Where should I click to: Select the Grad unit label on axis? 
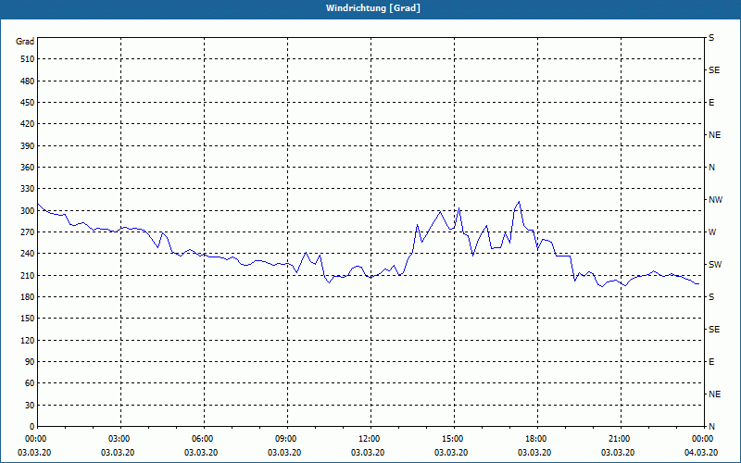click(25, 42)
